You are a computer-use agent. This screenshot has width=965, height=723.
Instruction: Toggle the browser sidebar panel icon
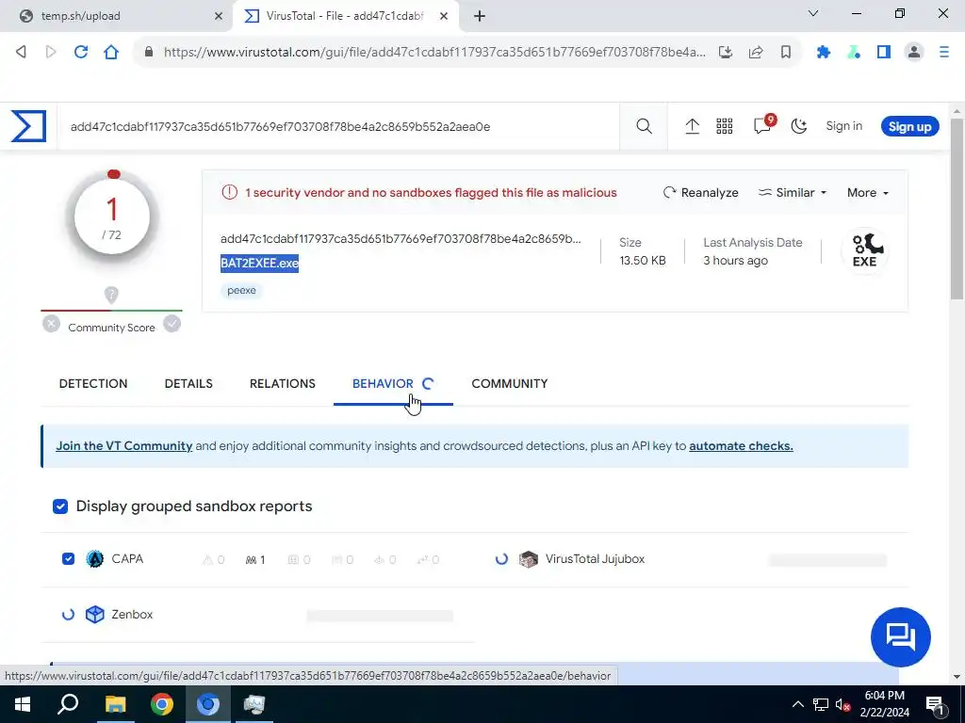coord(884,53)
